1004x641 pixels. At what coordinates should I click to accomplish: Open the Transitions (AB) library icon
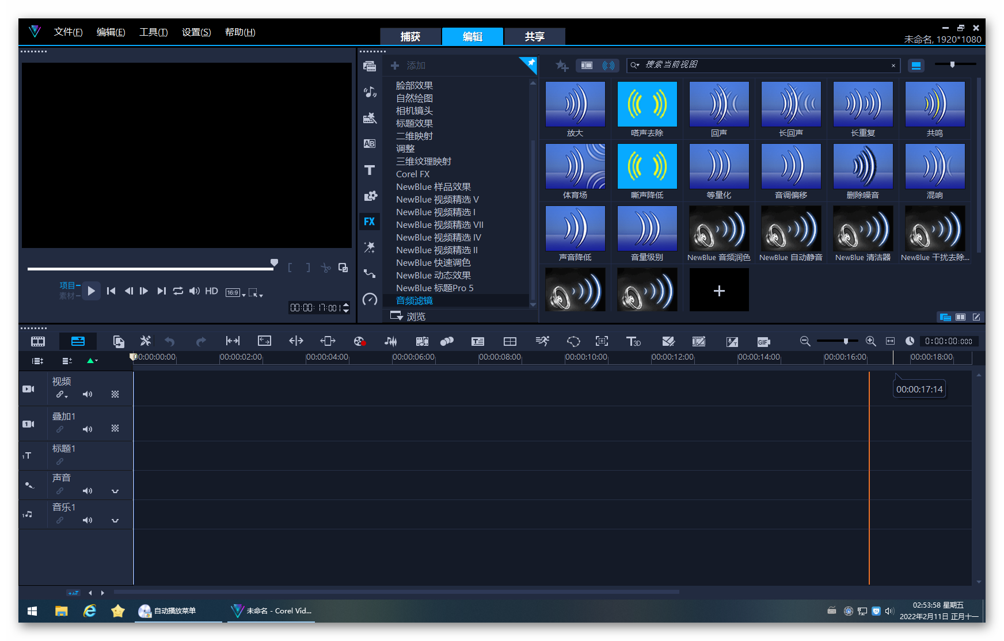tap(370, 144)
